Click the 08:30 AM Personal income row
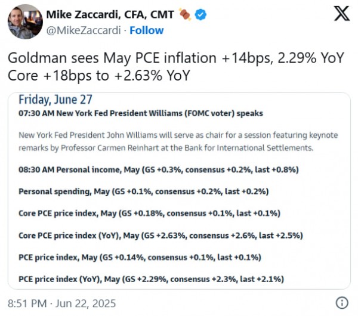 point(158,170)
